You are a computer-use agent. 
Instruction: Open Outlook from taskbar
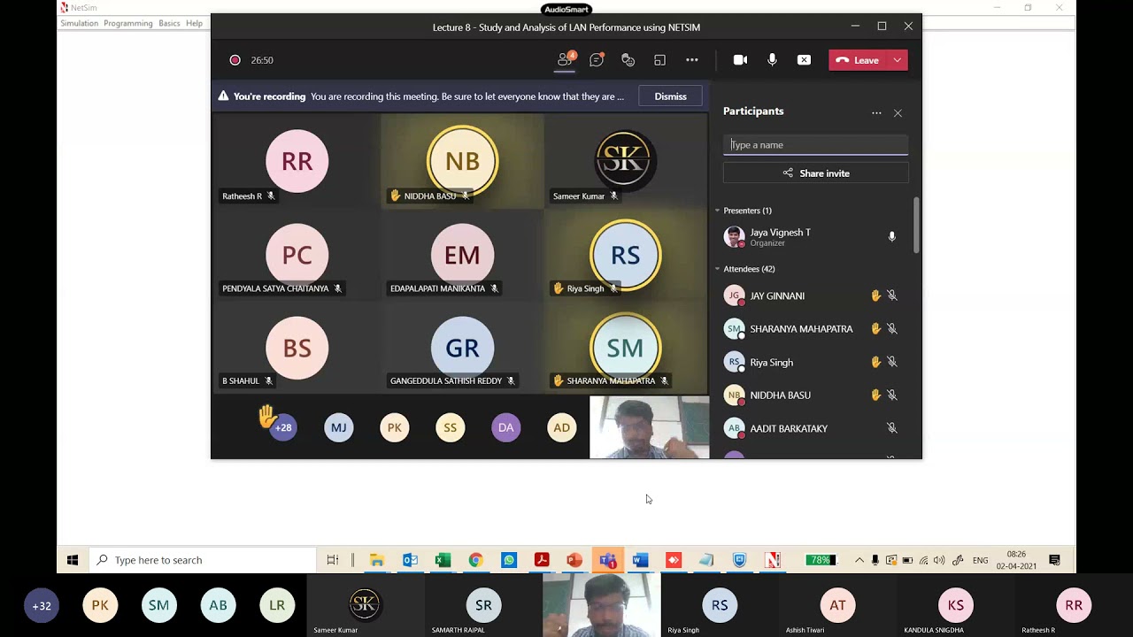pos(410,560)
